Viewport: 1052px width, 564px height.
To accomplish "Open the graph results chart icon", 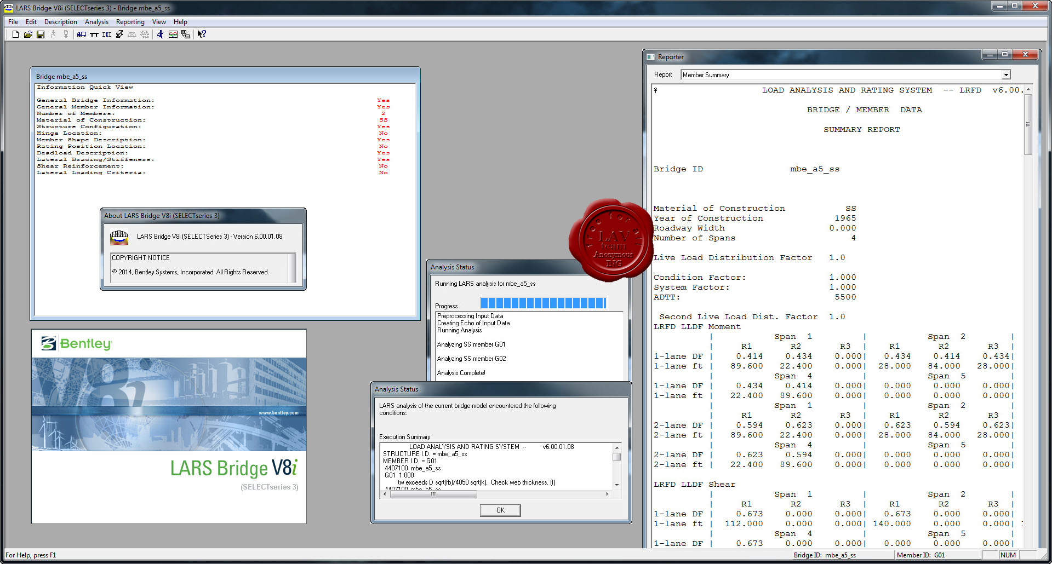I will pos(173,34).
